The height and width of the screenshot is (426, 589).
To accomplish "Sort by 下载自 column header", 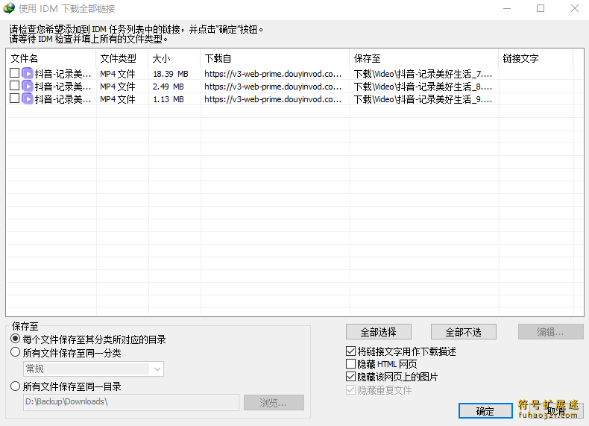I will tap(275, 58).
